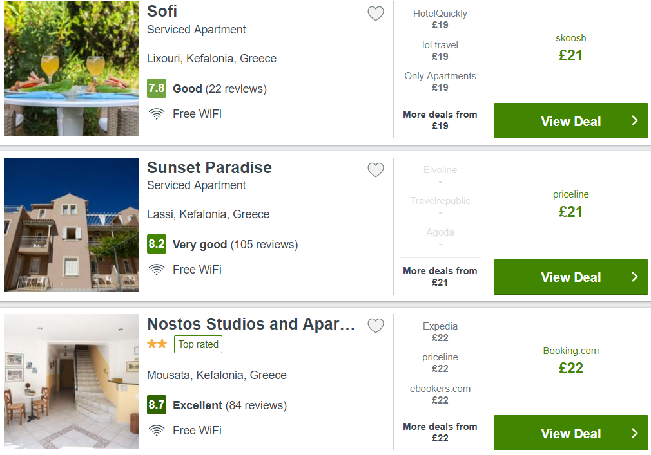Viewport: 651px width, 455px height.
Task: Select the HotelQuickly £19 deal
Action: [x=440, y=19]
